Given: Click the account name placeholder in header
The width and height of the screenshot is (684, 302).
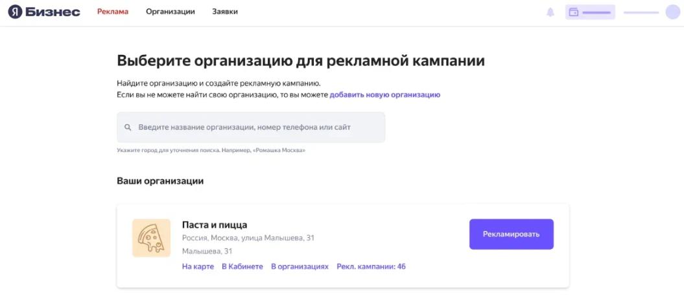Looking at the screenshot, I should click(641, 13).
